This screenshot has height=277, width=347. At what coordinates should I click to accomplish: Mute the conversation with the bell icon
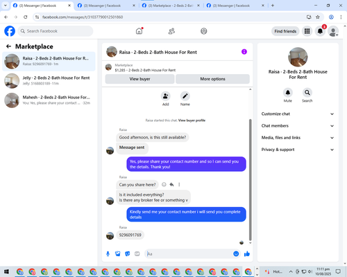coord(288,93)
